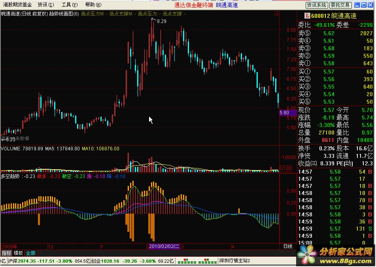Click the 5.80 price cursor label
Image resolution: width=376 pixels, height=267 pixels.
(288, 112)
